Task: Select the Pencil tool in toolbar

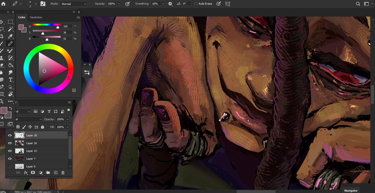Action: (10, 44)
